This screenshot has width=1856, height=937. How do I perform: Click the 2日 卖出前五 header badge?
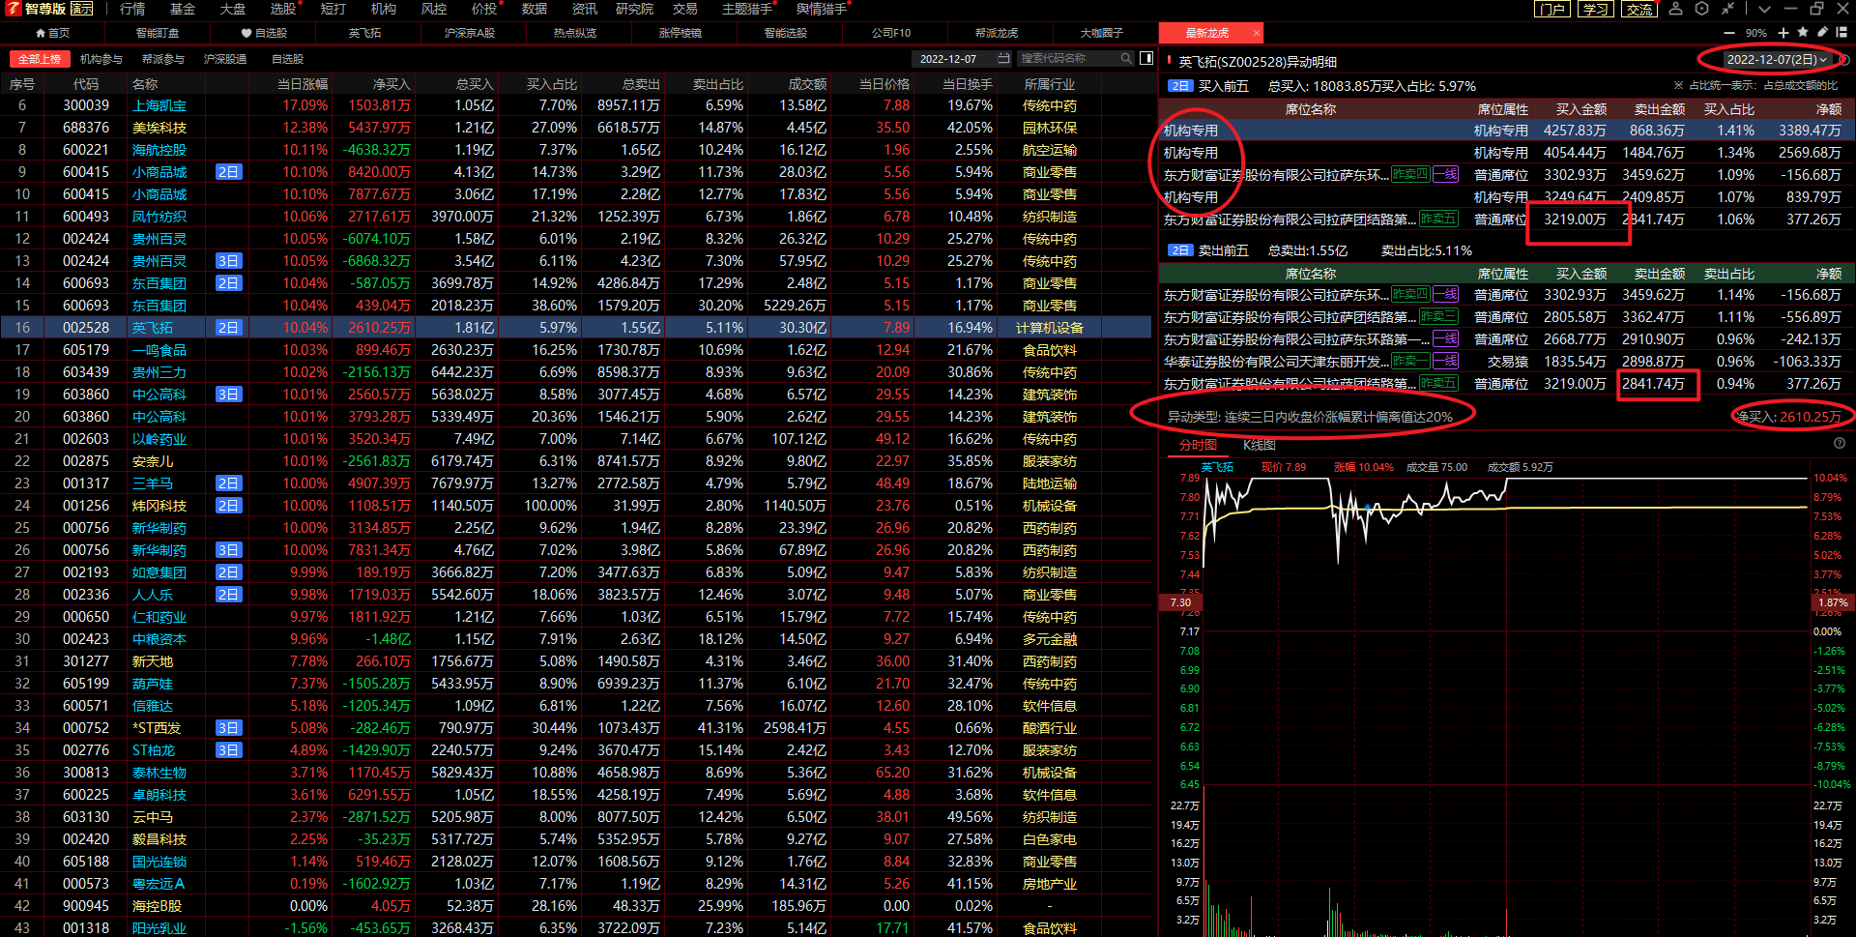[1180, 250]
